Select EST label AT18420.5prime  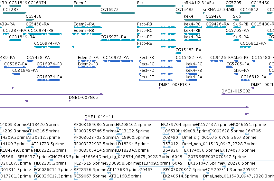pos(43,125)
